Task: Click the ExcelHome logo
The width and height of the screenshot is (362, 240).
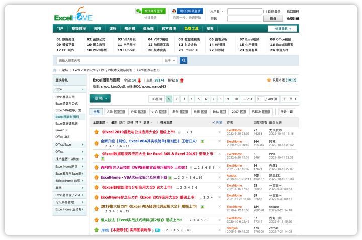Action: coord(73,14)
